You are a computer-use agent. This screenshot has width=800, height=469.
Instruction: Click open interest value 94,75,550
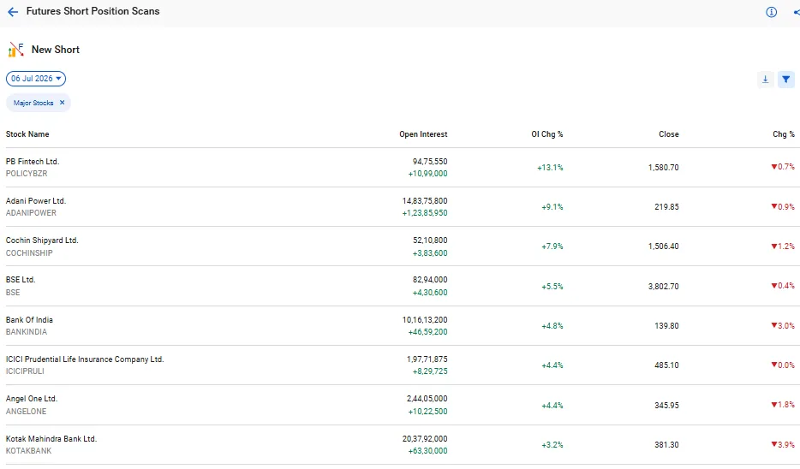click(430, 161)
